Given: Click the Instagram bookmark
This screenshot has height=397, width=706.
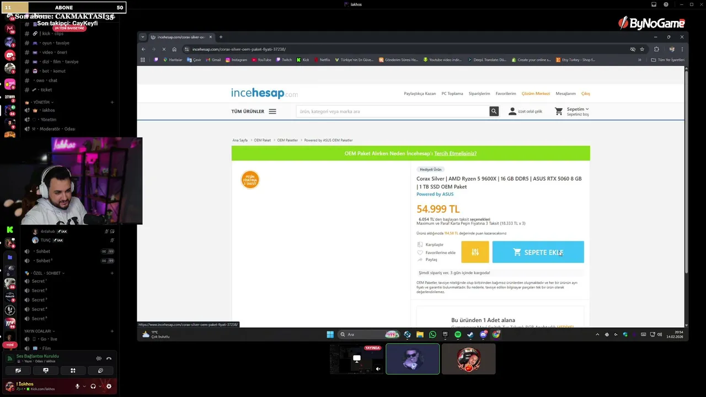Looking at the screenshot, I should [x=236, y=60].
